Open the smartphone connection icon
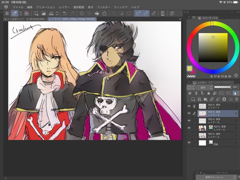 pyautogui.click(x=163, y=13)
